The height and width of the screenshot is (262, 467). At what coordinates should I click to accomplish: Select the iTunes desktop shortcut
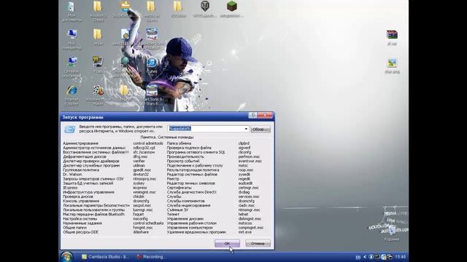(152, 65)
